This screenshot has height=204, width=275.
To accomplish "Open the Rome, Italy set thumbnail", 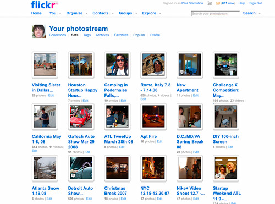I will point(153,65).
